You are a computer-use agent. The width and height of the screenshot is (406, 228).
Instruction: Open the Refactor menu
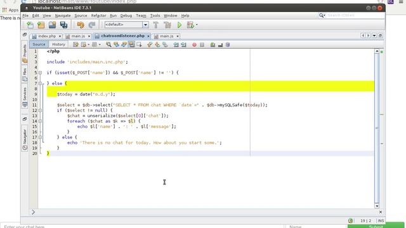pos(98,15)
